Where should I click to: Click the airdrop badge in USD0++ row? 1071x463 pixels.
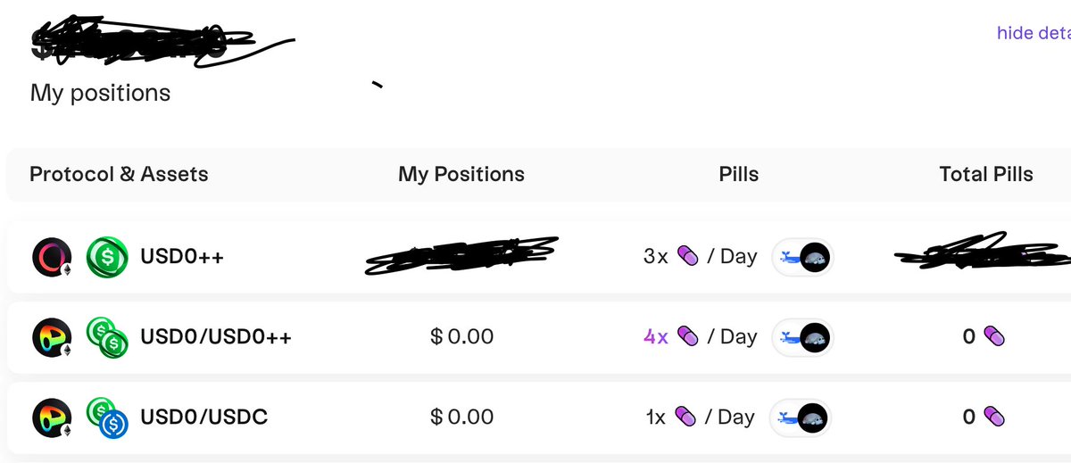[801, 257]
